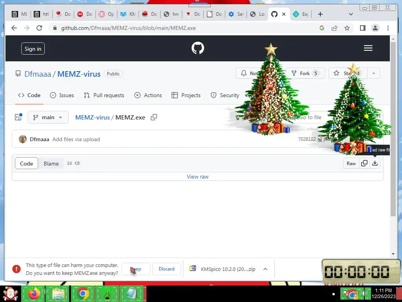Open GitHub hamburger navigation menu
The height and width of the screenshot is (302, 402).
(x=368, y=48)
